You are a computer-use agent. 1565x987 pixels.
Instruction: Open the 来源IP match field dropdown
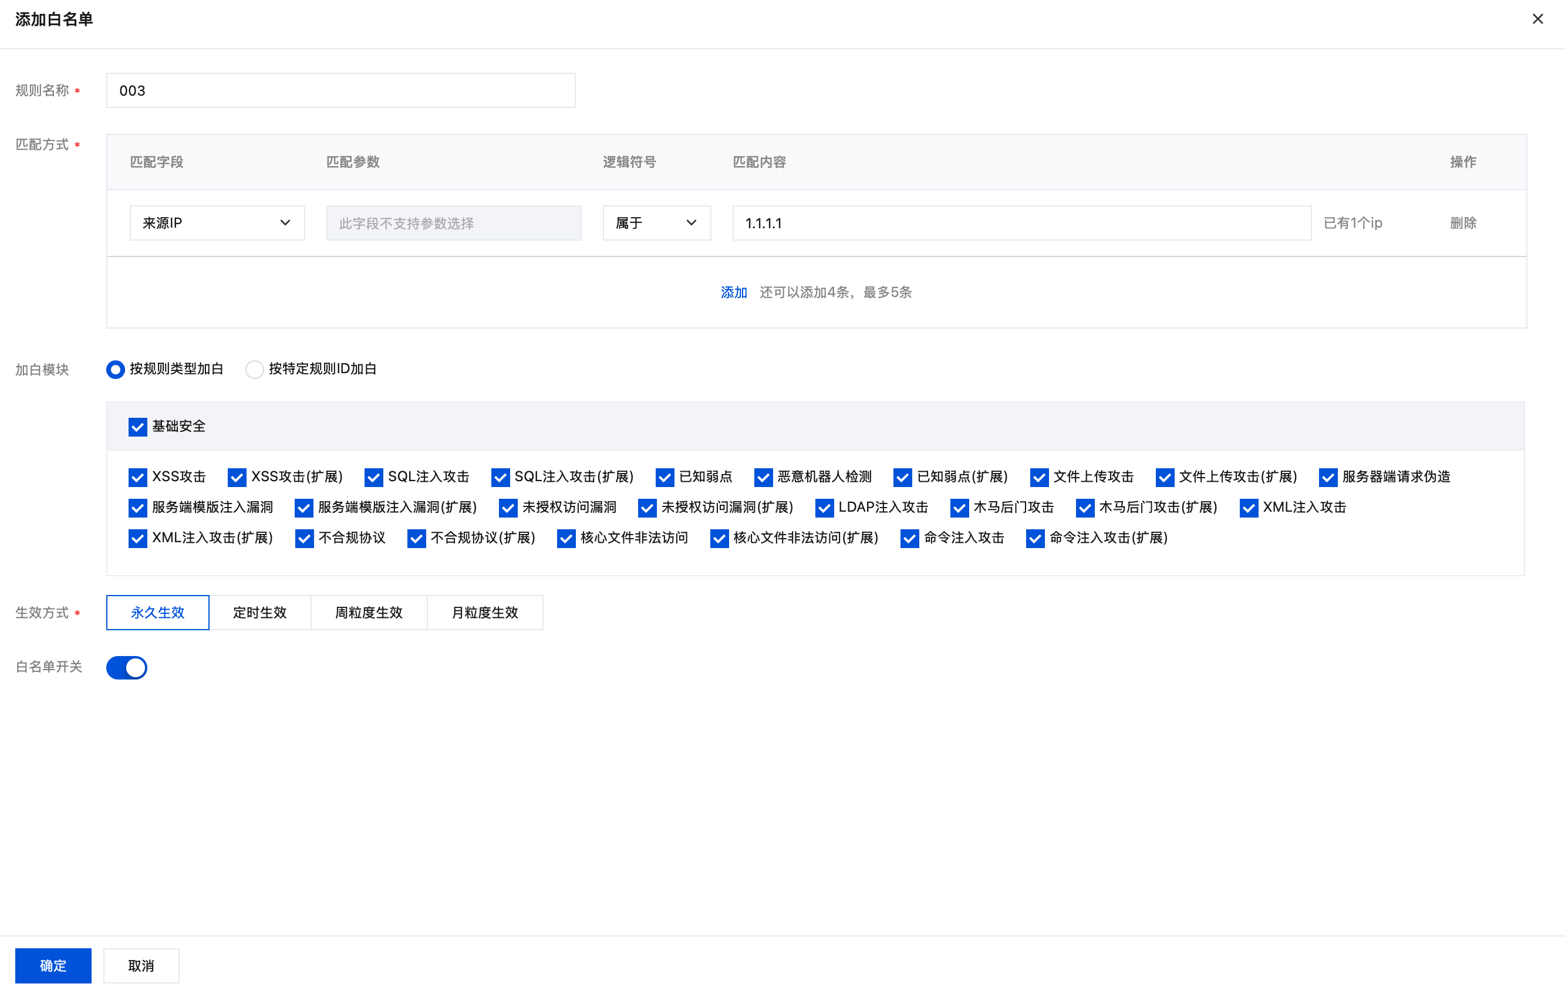[x=217, y=223]
